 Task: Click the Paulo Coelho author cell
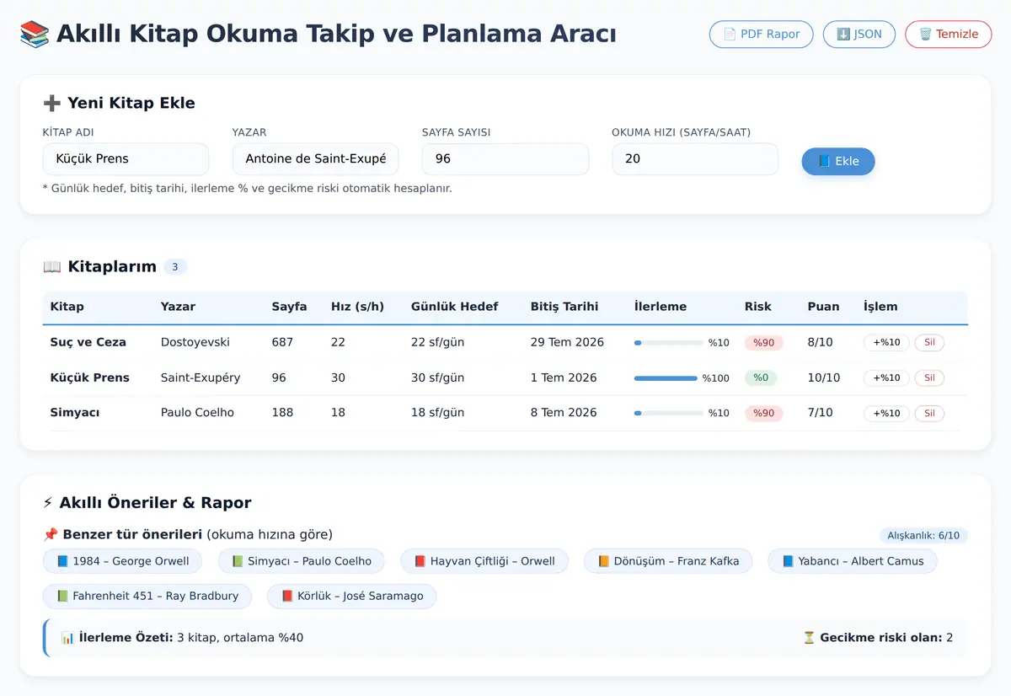(197, 413)
